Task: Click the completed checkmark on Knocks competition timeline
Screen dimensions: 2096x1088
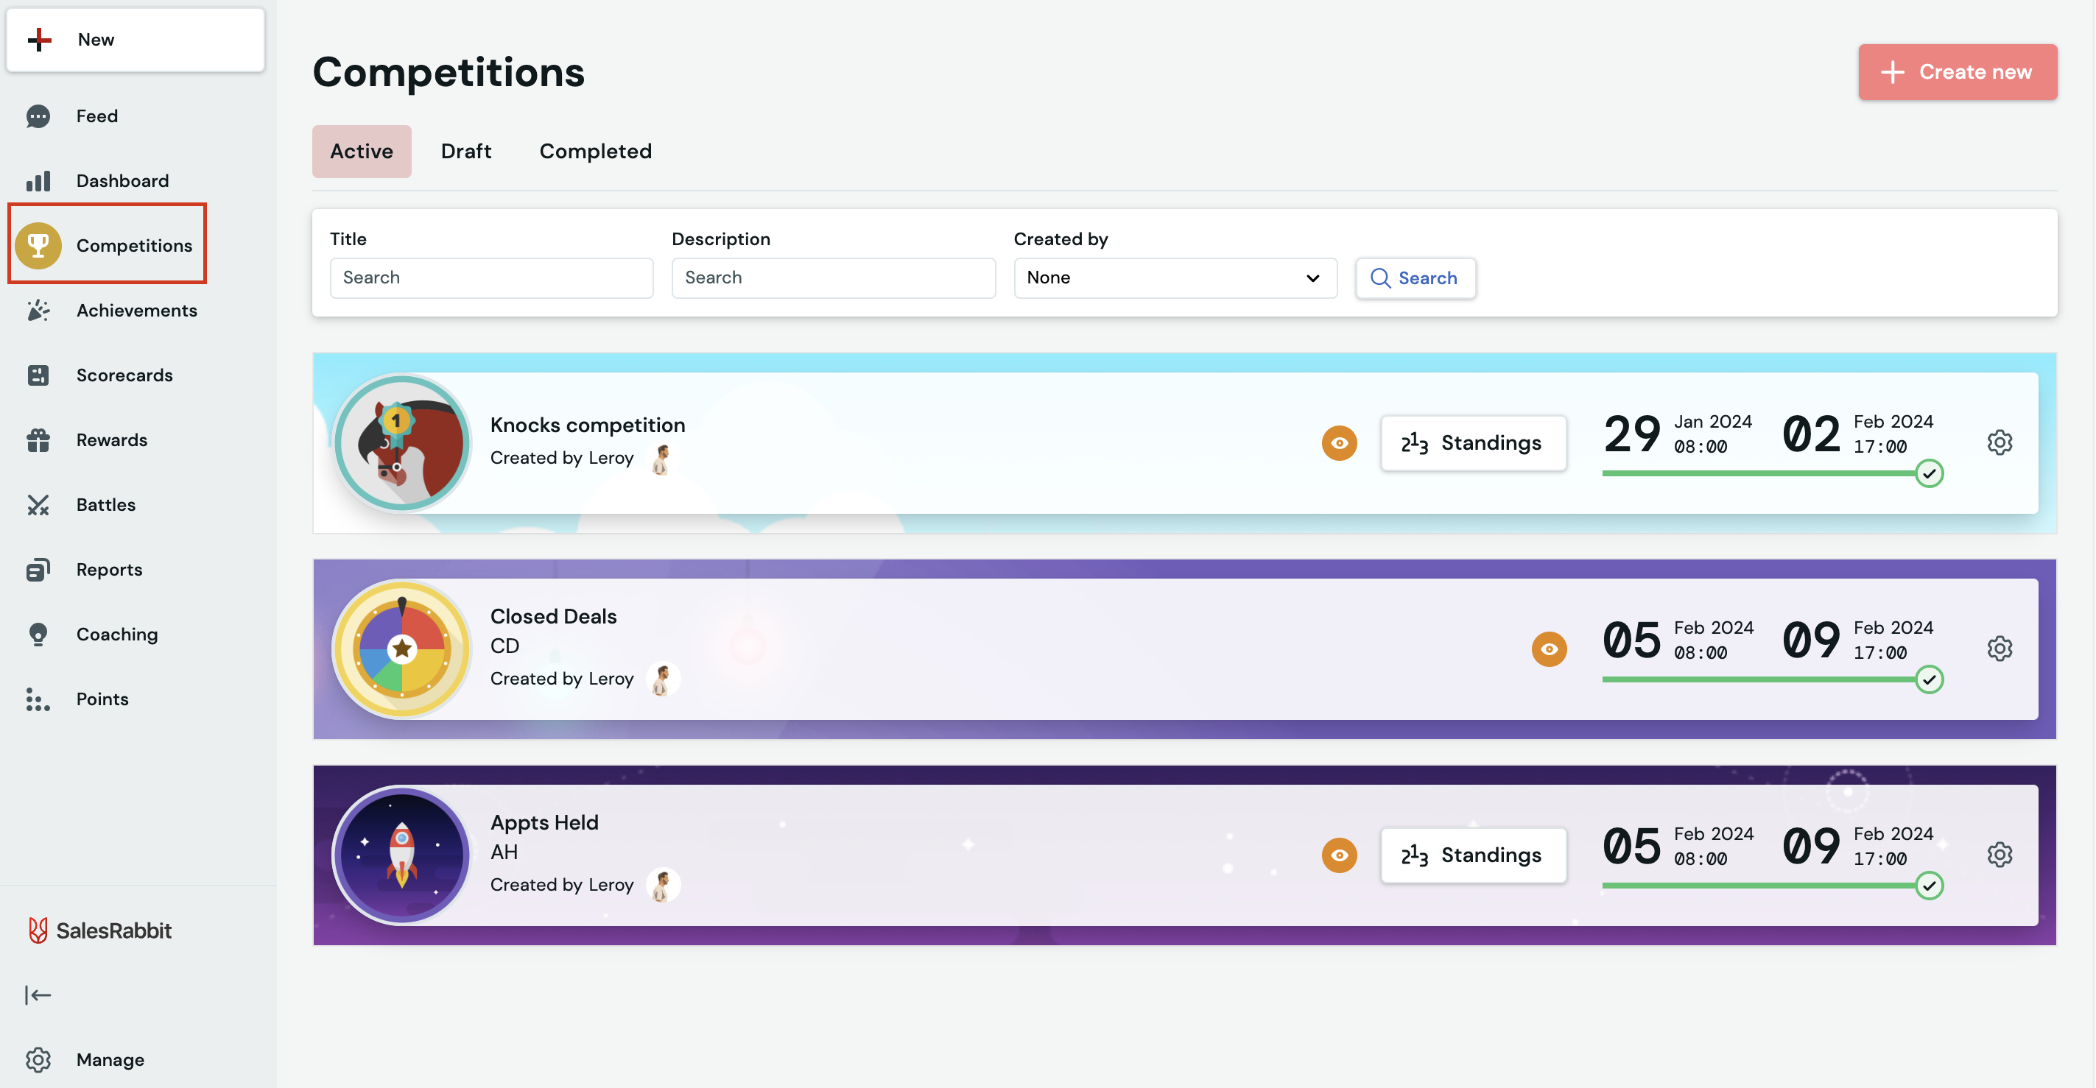Action: pos(1928,473)
